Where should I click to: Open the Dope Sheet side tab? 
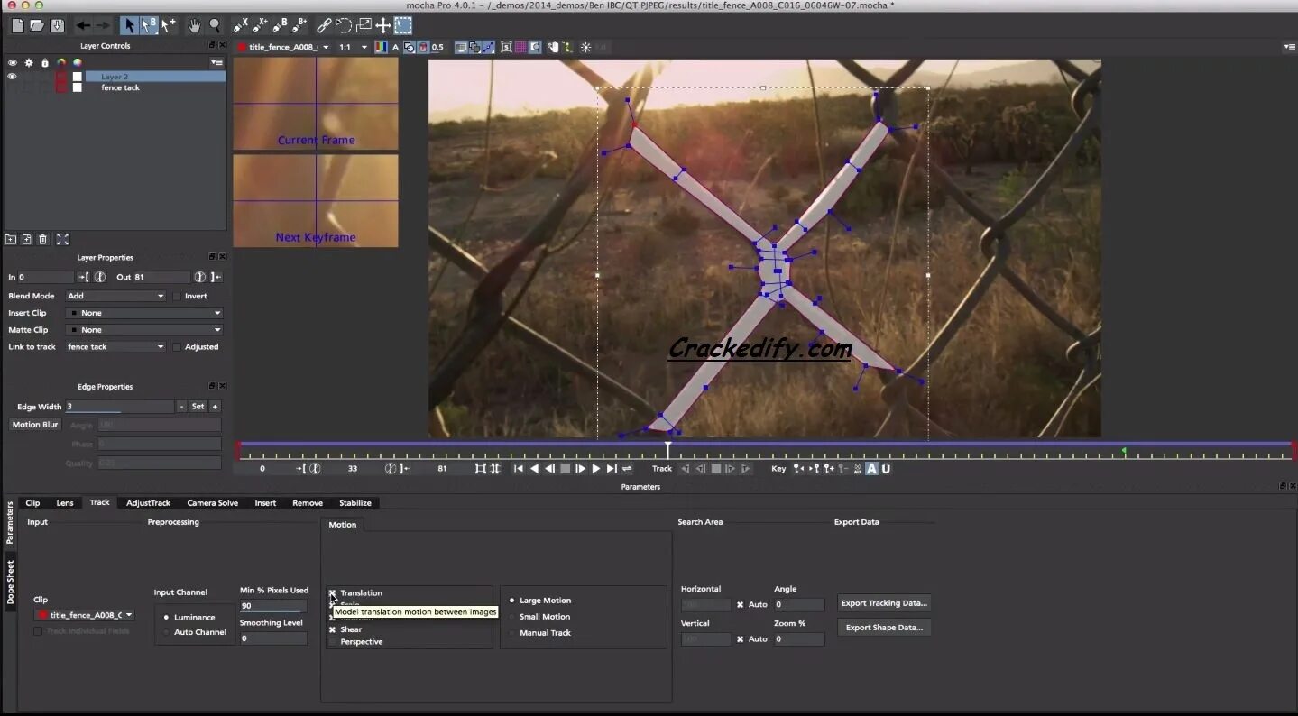pyautogui.click(x=11, y=582)
